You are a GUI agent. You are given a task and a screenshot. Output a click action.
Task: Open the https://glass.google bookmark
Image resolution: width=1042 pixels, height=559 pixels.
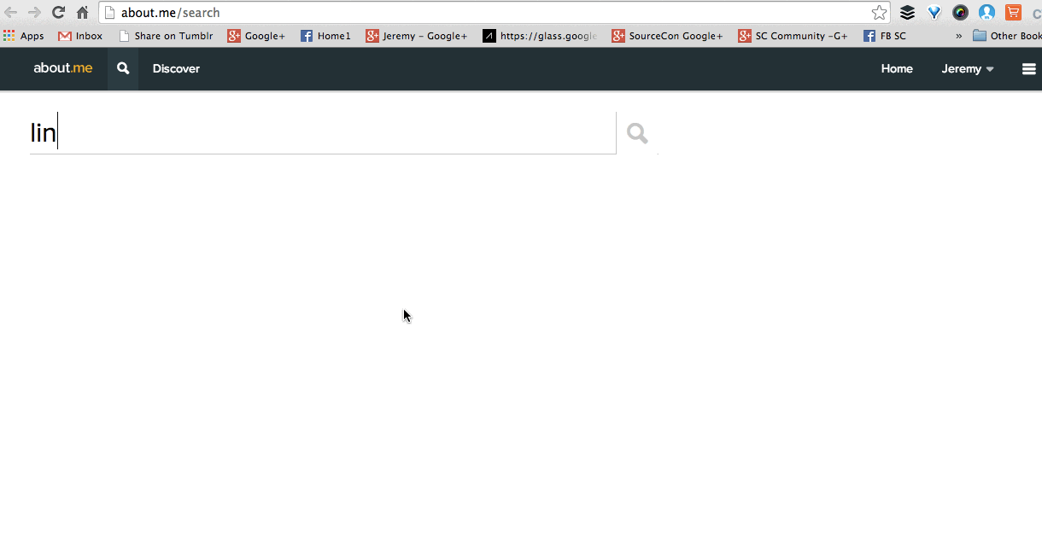click(x=540, y=36)
